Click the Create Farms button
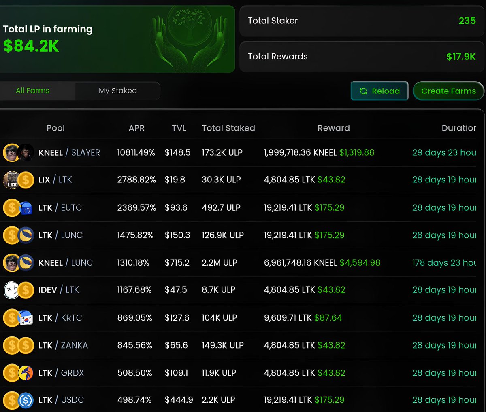Screen dimensions: 486x412 448,91
